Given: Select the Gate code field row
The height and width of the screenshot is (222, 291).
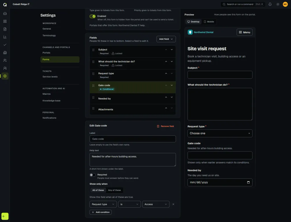Looking at the screenshot, I should point(132,87).
